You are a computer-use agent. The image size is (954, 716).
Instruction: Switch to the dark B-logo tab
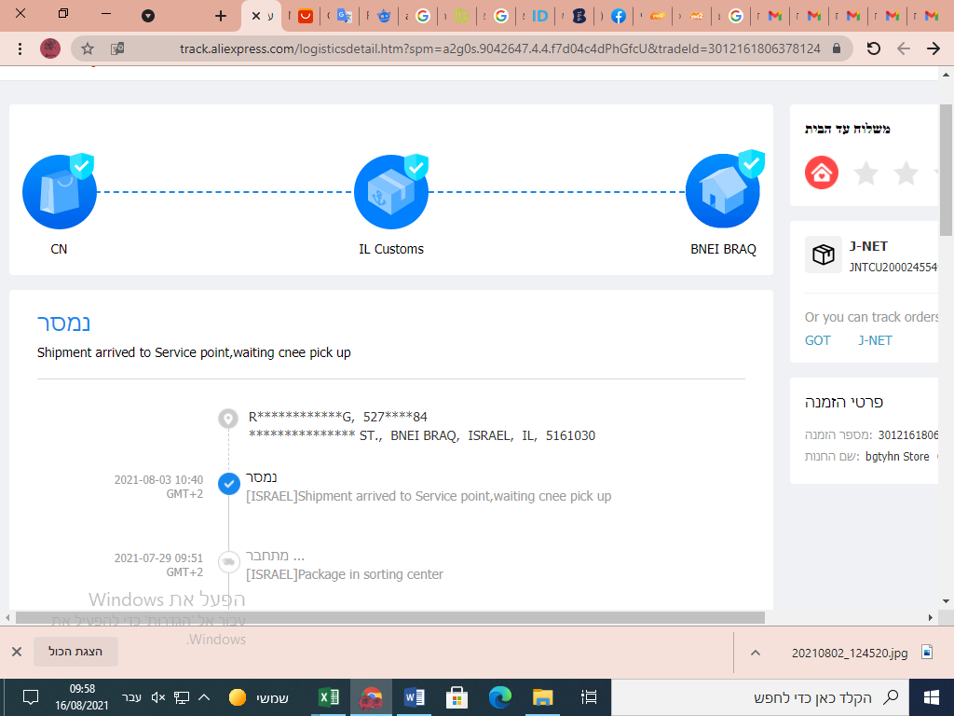pos(579,16)
